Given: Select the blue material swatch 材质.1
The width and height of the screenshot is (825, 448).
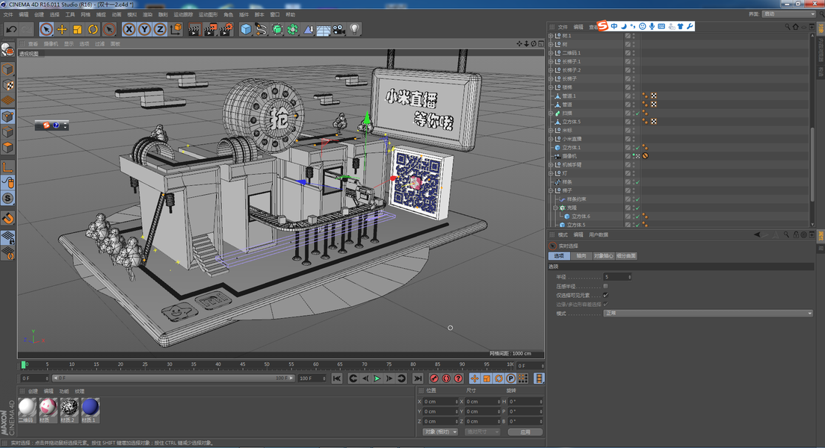Looking at the screenshot, I should [x=90, y=408].
